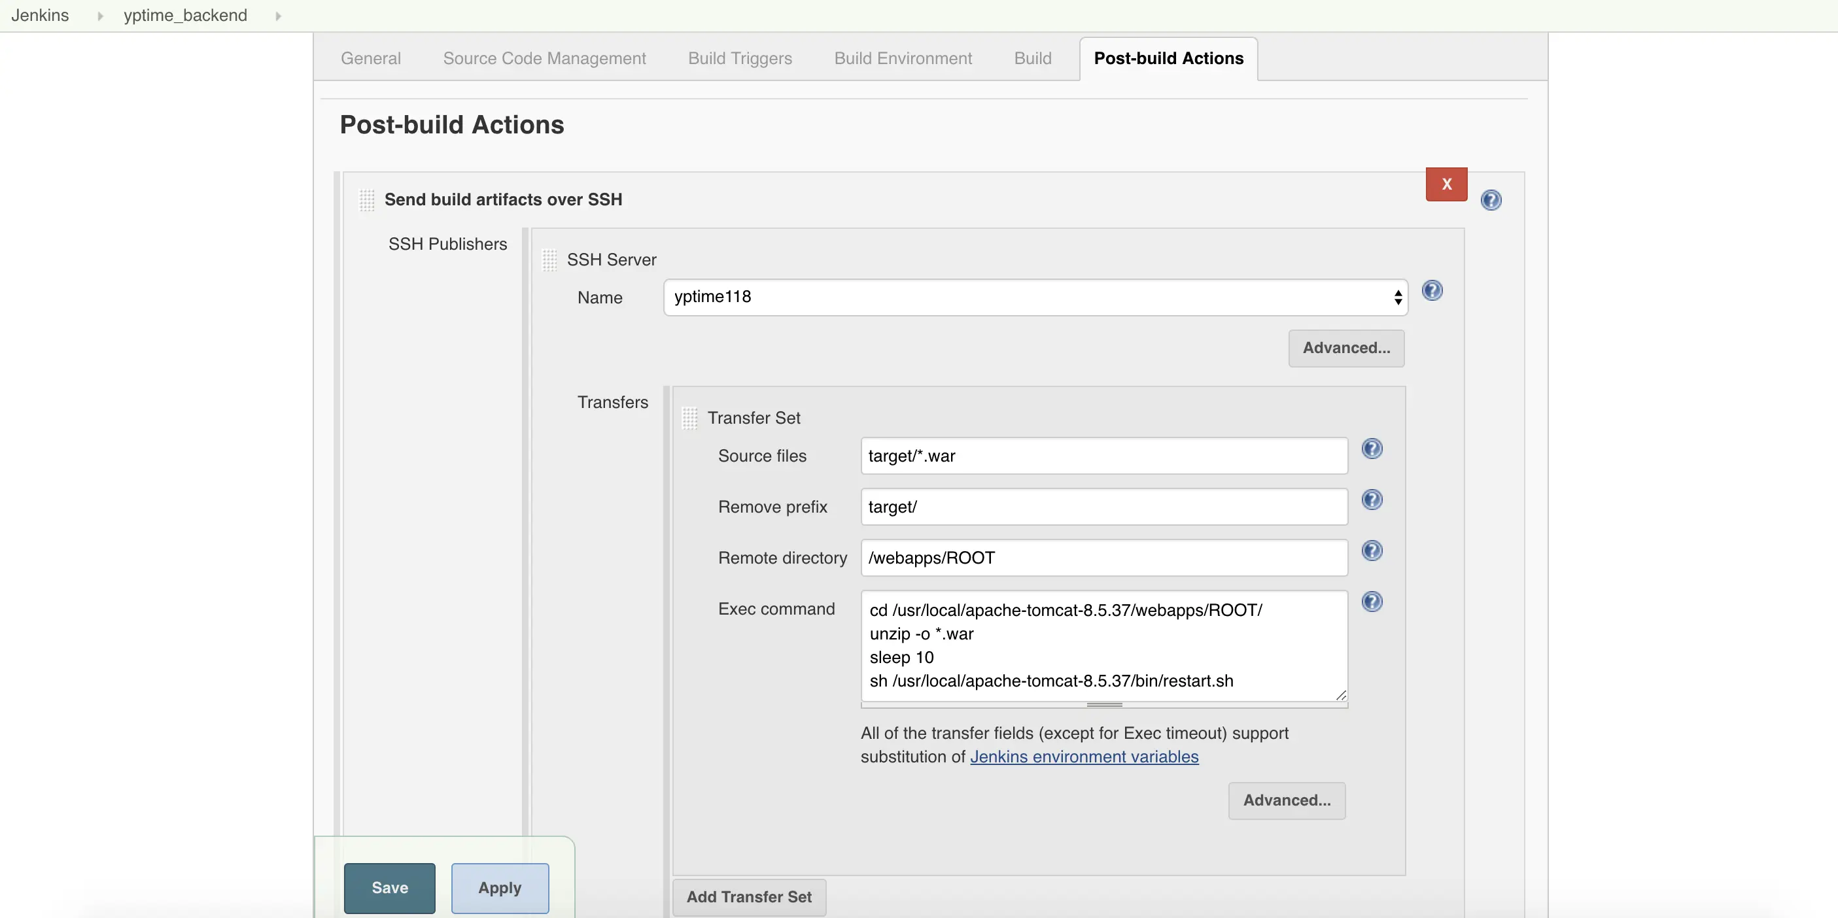1838x918 pixels.
Task: Click the SSH Server drag handle
Action: [x=549, y=260]
